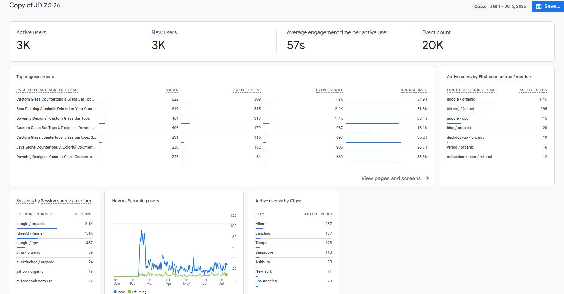Click the Views column header
The width and height of the screenshot is (564, 294).
pyautogui.click(x=172, y=90)
